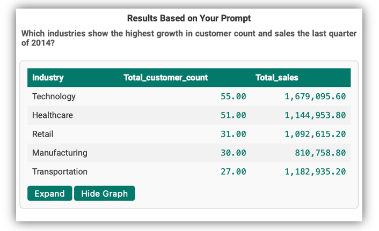Select the 810,758.80 sales value

320,153
